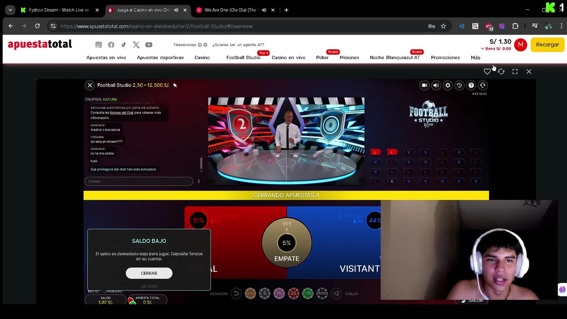Click the Deshacer undo button
The width and height of the screenshot is (567, 319).
tap(236, 293)
